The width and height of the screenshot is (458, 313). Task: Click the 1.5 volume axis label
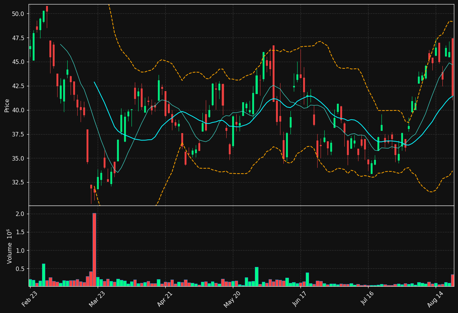(x=20, y=232)
